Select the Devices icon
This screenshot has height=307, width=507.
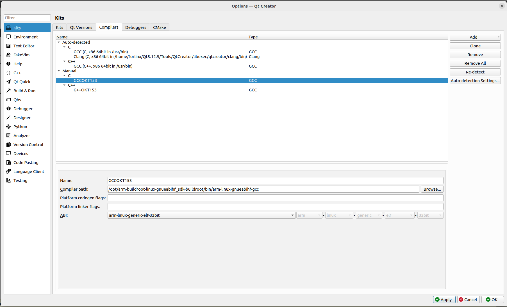click(x=8, y=153)
